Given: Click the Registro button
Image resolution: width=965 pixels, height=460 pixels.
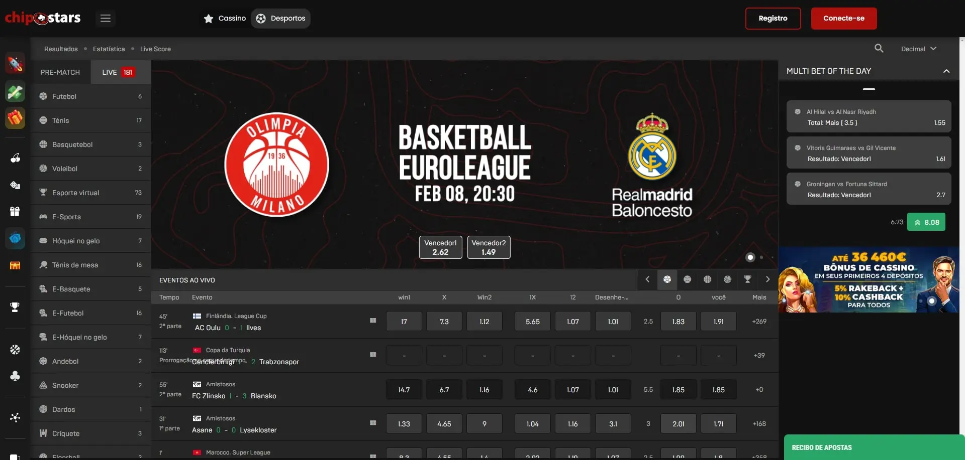Looking at the screenshot, I should (773, 19).
